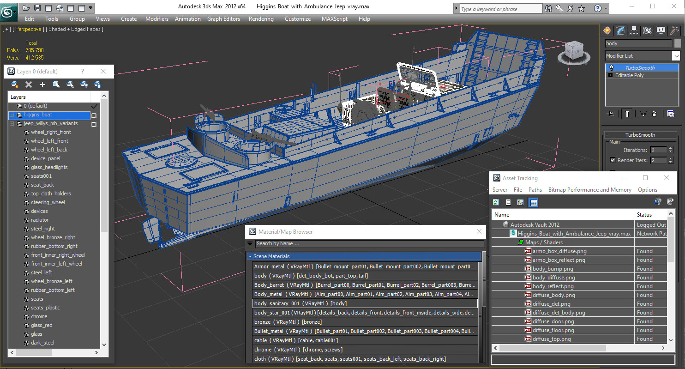Viewport: 685px width, 369px height.
Task: Collapse jeep_willys_mb_variants layer tree
Action: click(x=12, y=124)
